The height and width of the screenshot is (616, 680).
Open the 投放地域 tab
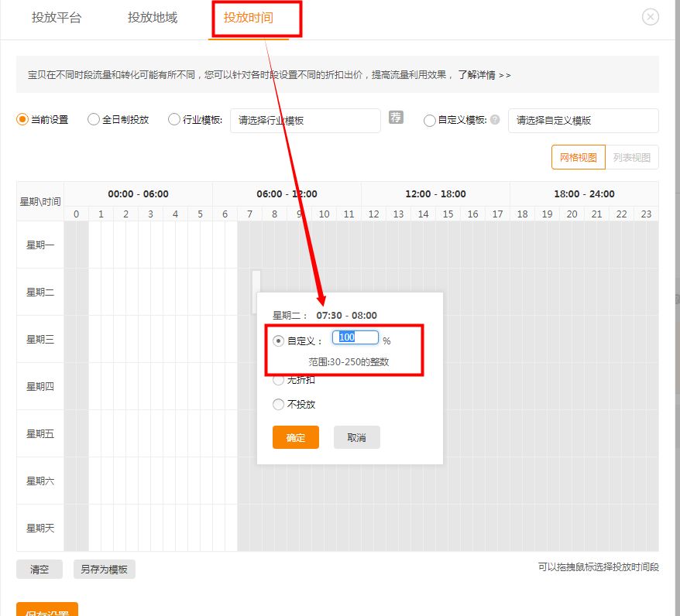[x=153, y=18]
